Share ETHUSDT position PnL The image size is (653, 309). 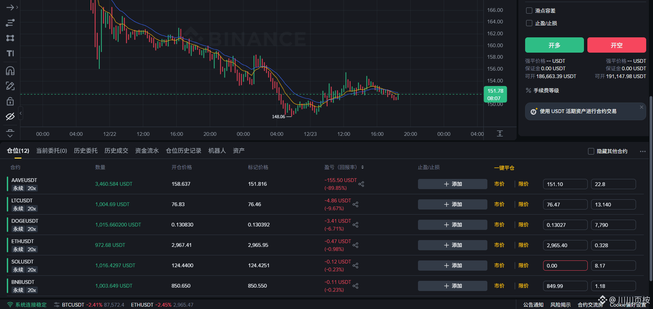(x=355, y=245)
